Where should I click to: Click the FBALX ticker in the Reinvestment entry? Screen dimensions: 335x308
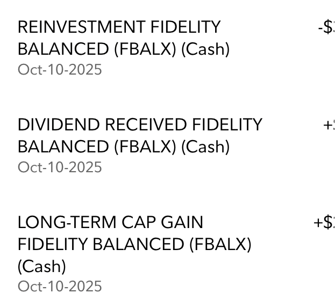click(x=145, y=49)
